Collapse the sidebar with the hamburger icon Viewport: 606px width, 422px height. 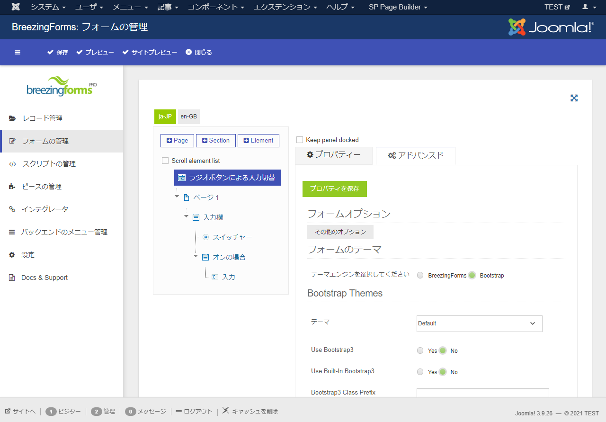tap(18, 52)
